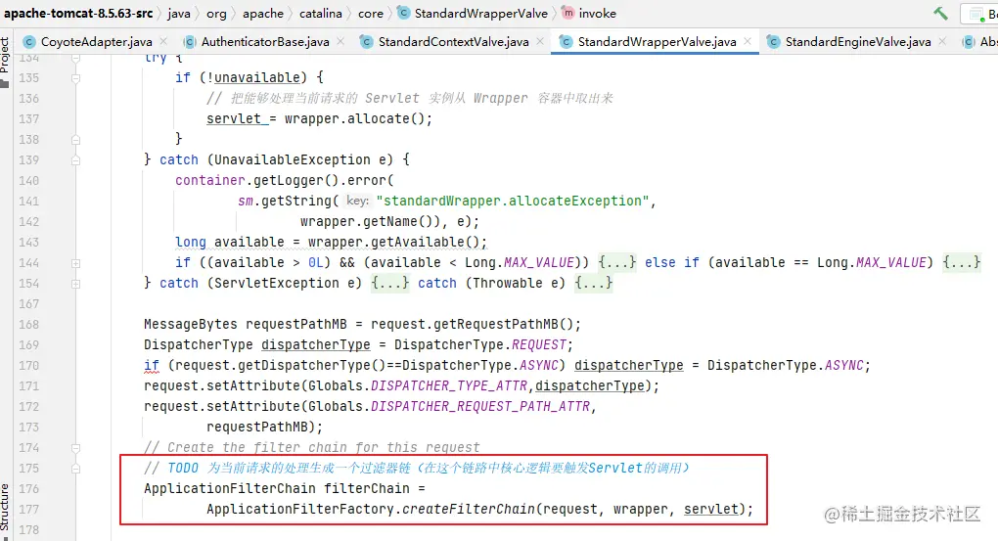The height and width of the screenshot is (541, 998).
Task: Toggle the fold marker on line 175
Action: (75, 469)
